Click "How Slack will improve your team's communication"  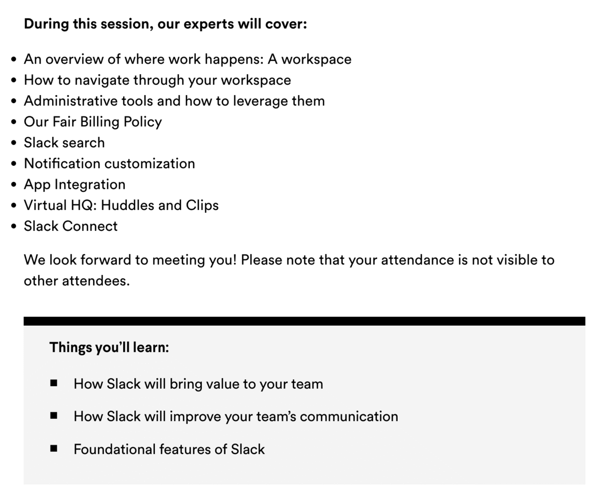236,416
